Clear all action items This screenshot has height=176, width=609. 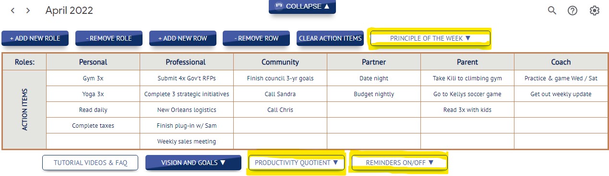click(330, 38)
